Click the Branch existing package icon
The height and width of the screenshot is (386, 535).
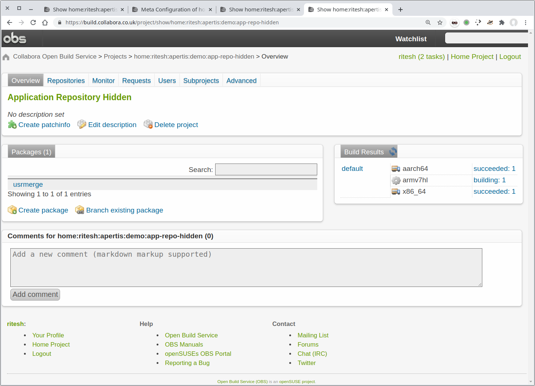pos(80,210)
